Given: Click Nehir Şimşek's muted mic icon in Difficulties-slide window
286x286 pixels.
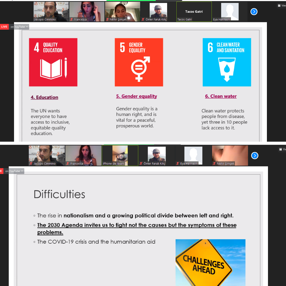Looking at the screenshot, I should point(214,164).
